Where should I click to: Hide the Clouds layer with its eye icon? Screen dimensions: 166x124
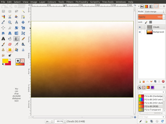click(140, 27)
